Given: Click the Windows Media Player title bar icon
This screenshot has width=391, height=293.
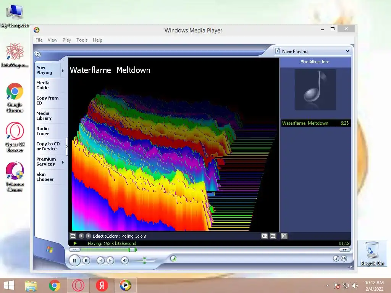Looking at the screenshot, I should pos(37,30).
